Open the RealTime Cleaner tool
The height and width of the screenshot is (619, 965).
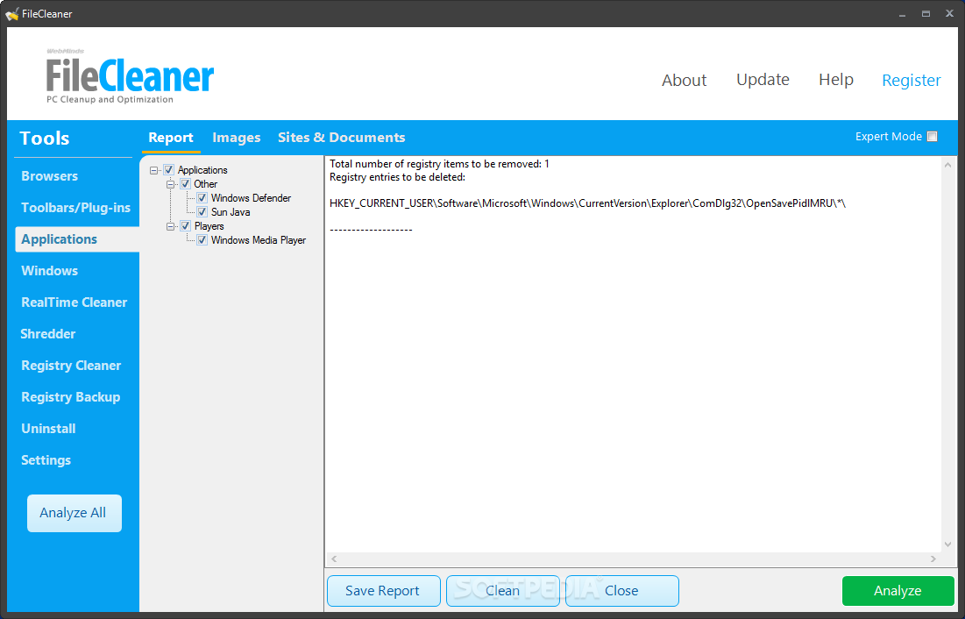click(x=75, y=302)
